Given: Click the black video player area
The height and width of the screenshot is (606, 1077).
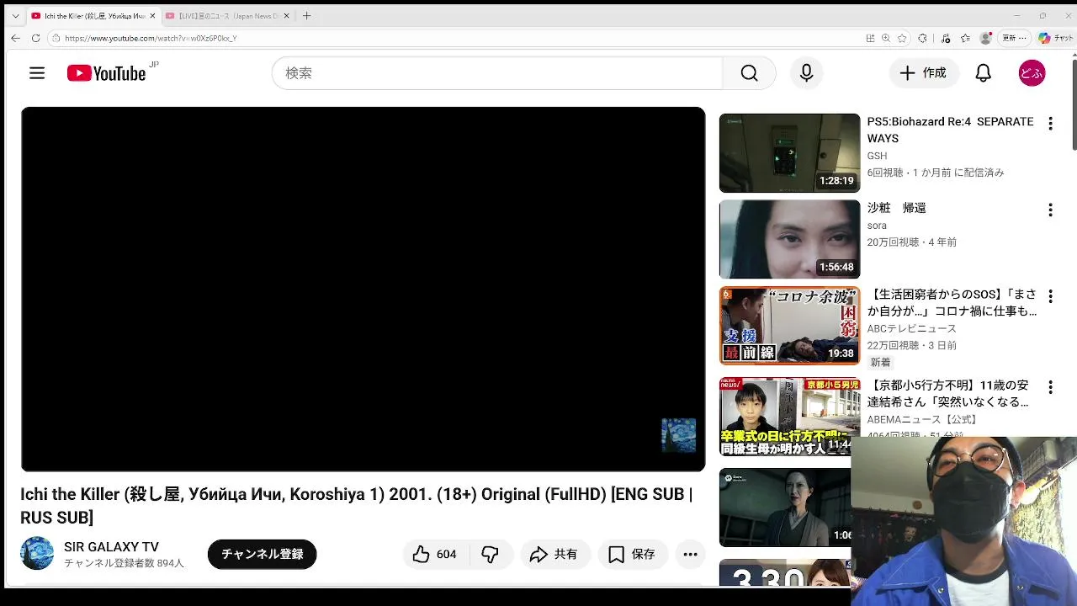Looking at the screenshot, I should tap(363, 289).
